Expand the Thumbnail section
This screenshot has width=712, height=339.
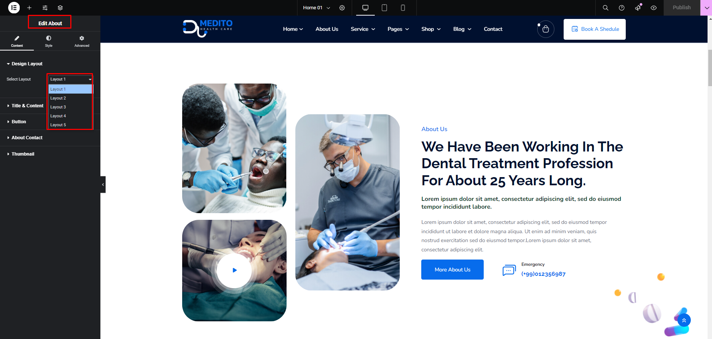(x=23, y=154)
